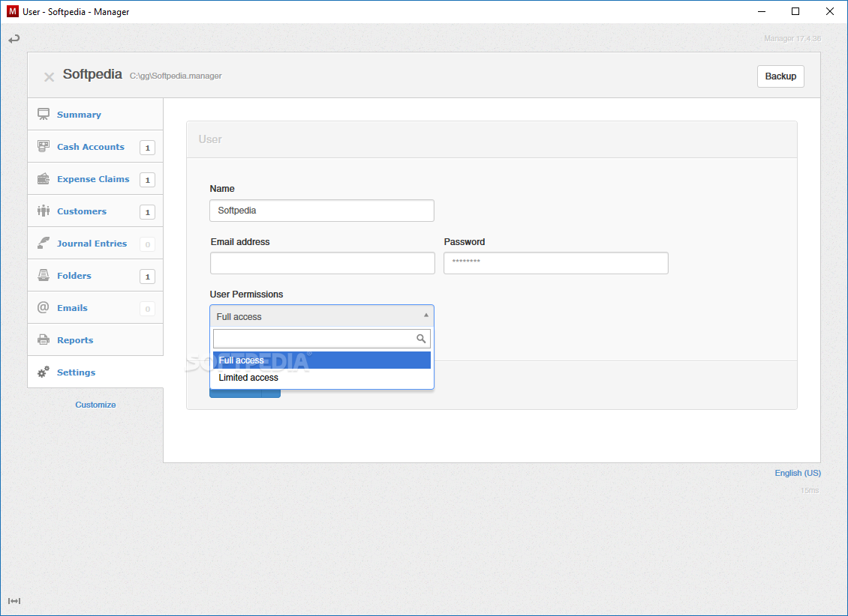Click the Backup button
Image resolution: width=848 pixels, height=616 pixels.
[780, 76]
